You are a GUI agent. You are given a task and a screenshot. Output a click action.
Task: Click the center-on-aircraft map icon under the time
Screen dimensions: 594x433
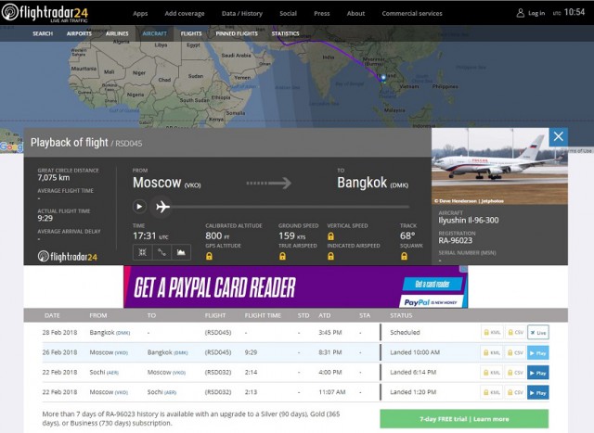point(142,252)
